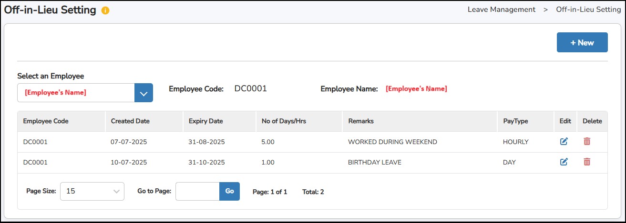The width and height of the screenshot is (626, 223).
Task: Edit the WORKED DURING WEEKEND entry
Action: [x=564, y=141]
